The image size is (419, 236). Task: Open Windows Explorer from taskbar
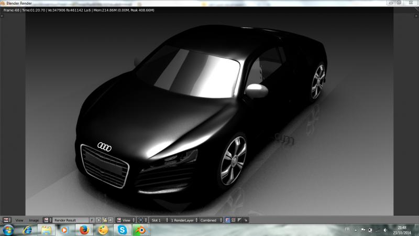click(x=46, y=230)
